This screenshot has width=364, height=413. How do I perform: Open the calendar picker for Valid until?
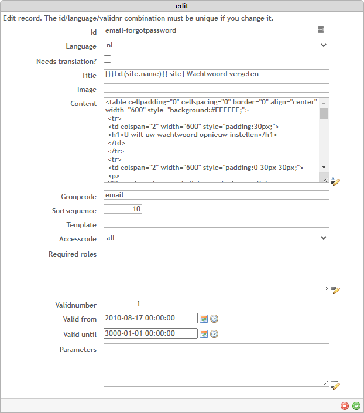pyautogui.click(x=204, y=334)
